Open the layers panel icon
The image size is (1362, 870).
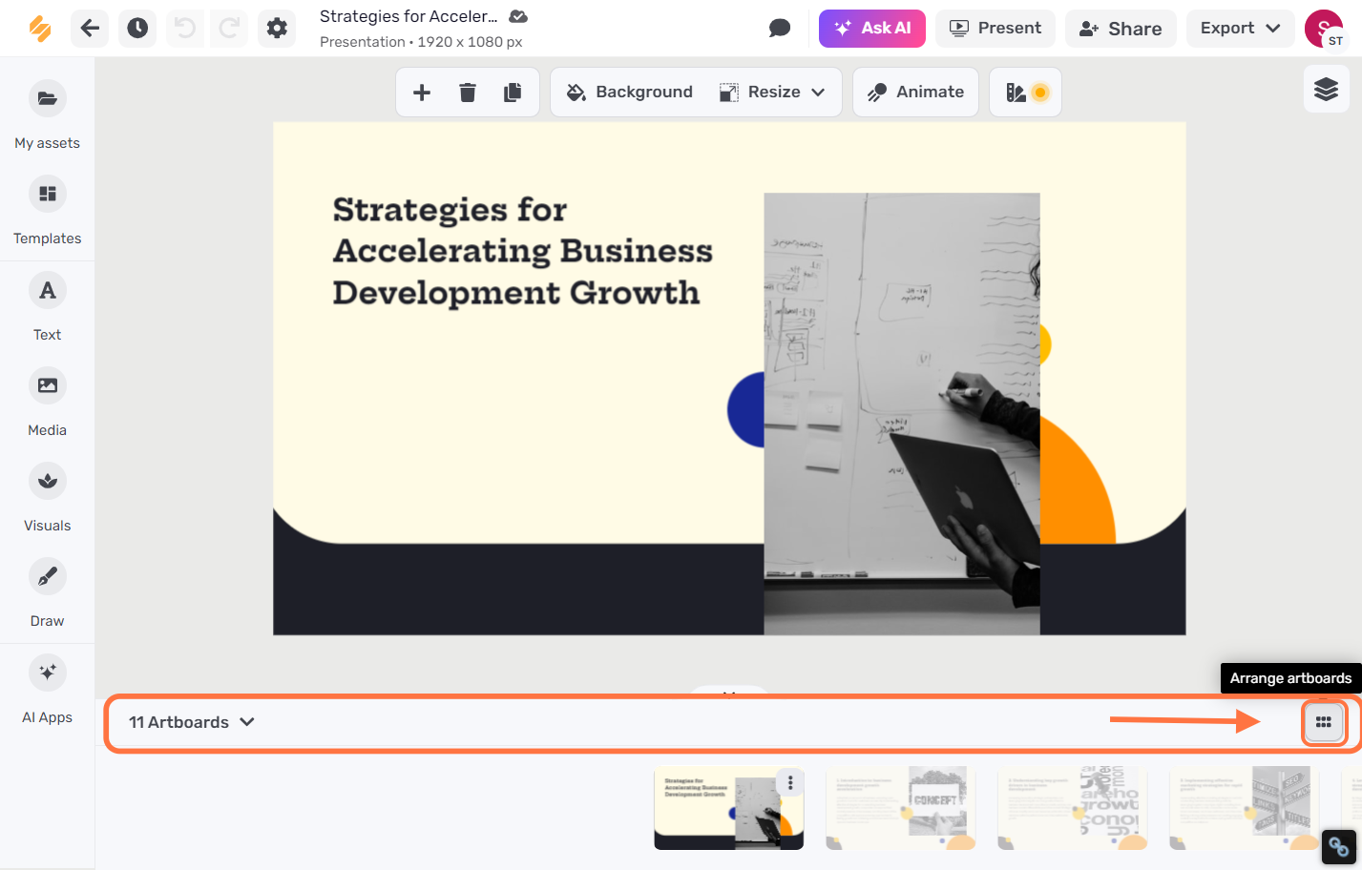1326,90
